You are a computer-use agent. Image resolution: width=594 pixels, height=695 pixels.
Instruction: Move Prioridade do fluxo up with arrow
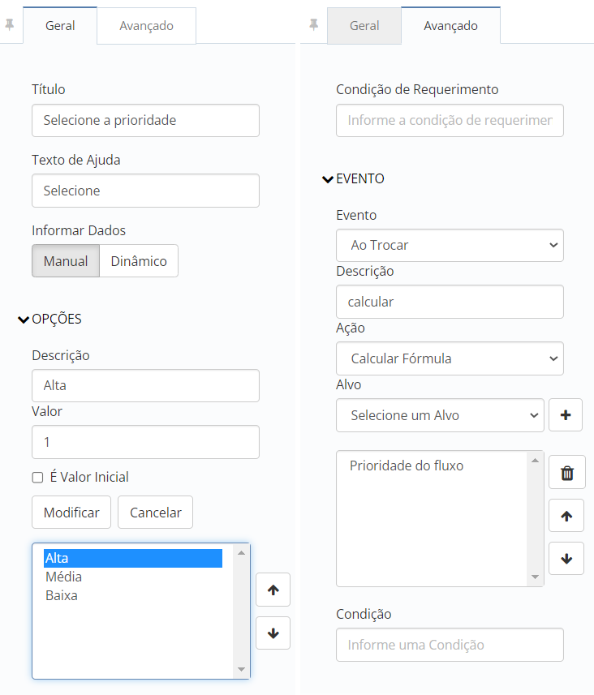click(566, 516)
